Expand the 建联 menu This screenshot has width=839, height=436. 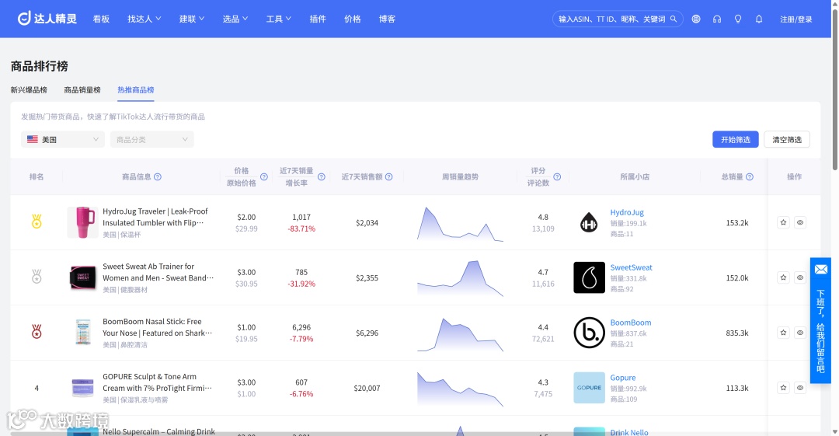point(192,19)
